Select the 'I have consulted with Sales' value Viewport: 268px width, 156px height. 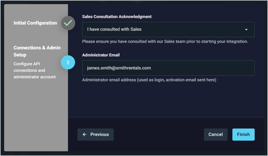(x=114, y=30)
